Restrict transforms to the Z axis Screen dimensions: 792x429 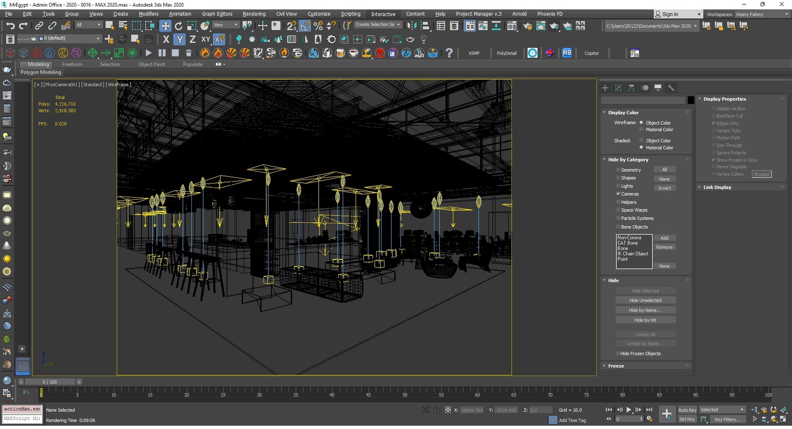192,40
